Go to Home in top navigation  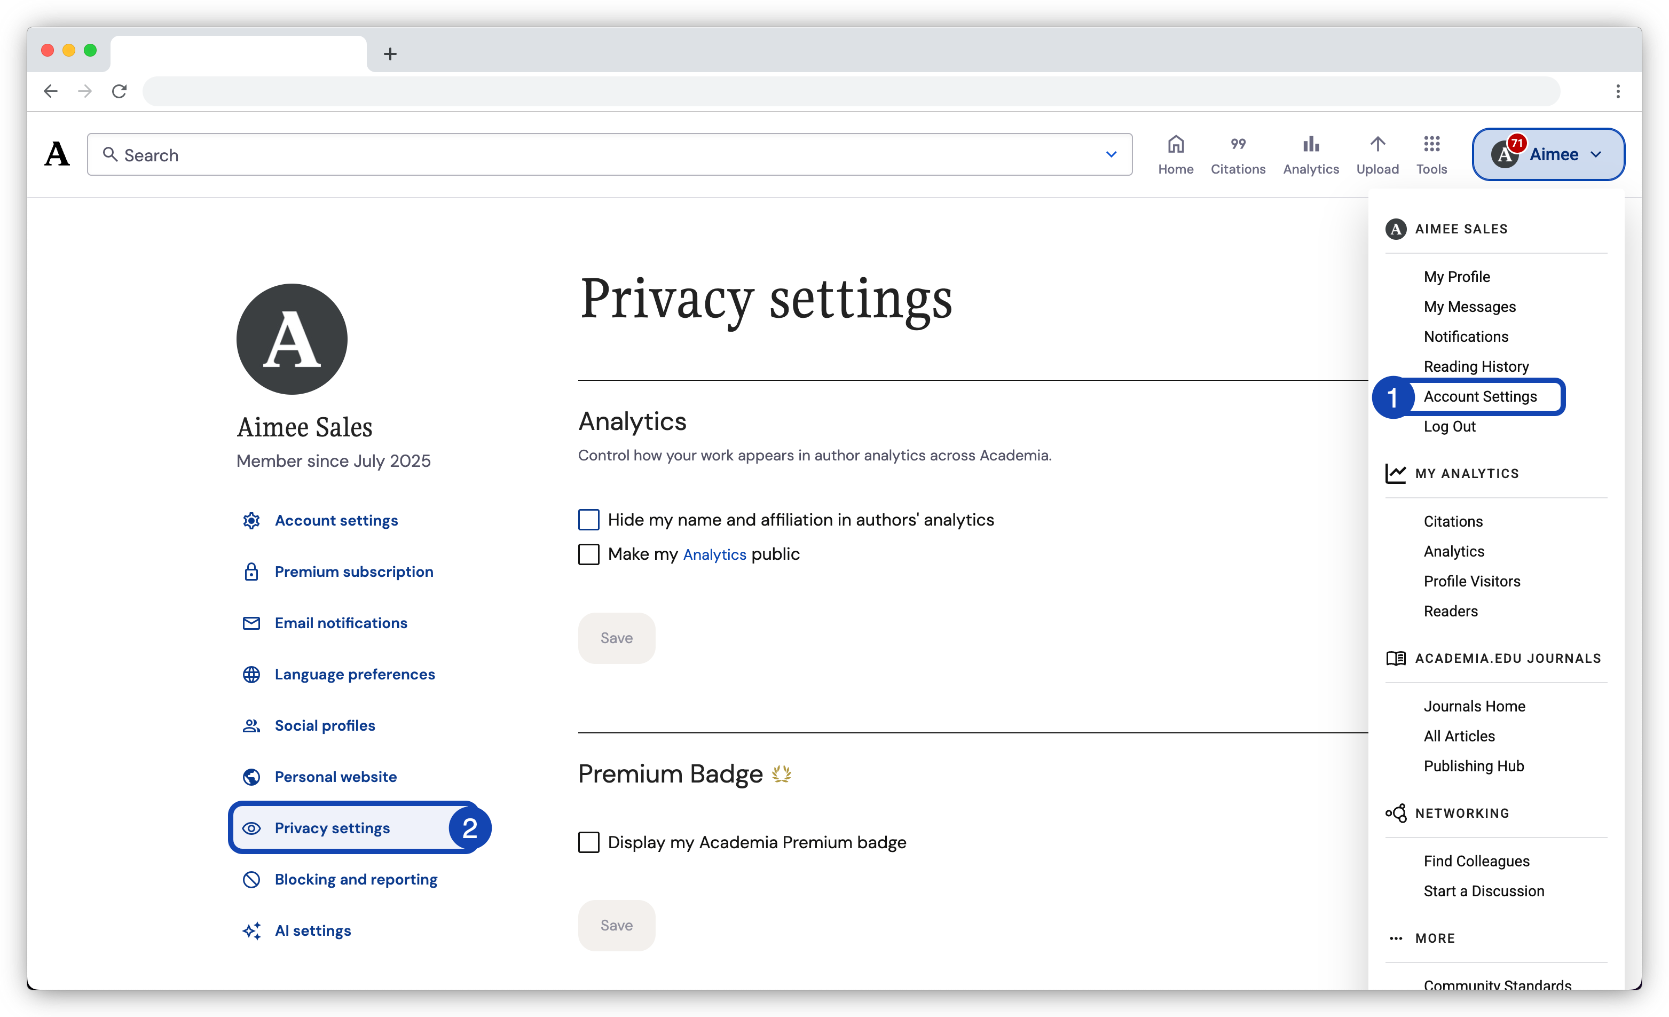1175,155
